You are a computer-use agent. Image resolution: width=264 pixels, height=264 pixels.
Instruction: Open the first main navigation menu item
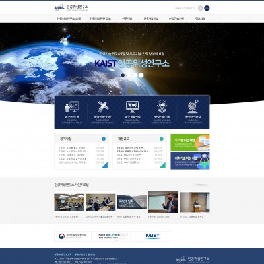[x=69, y=19]
